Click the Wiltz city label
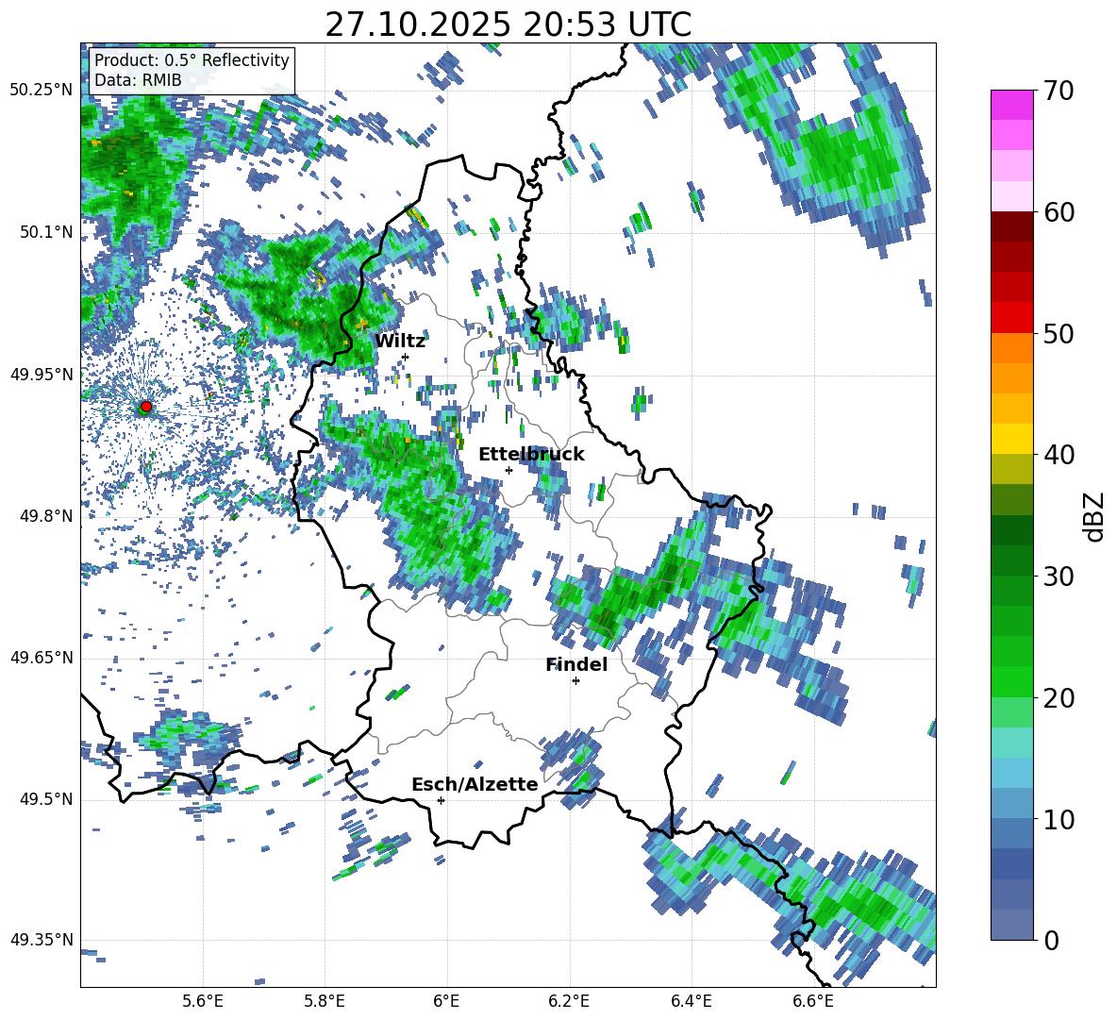1117x1020 pixels. (400, 342)
